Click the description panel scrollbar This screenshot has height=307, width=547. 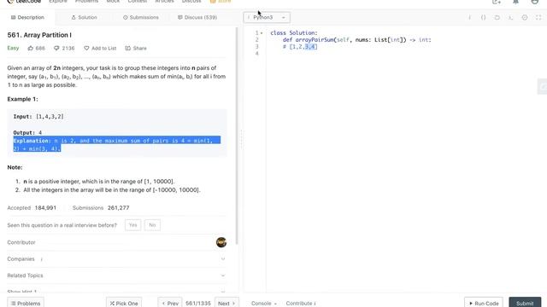pyautogui.click(x=237, y=136)
